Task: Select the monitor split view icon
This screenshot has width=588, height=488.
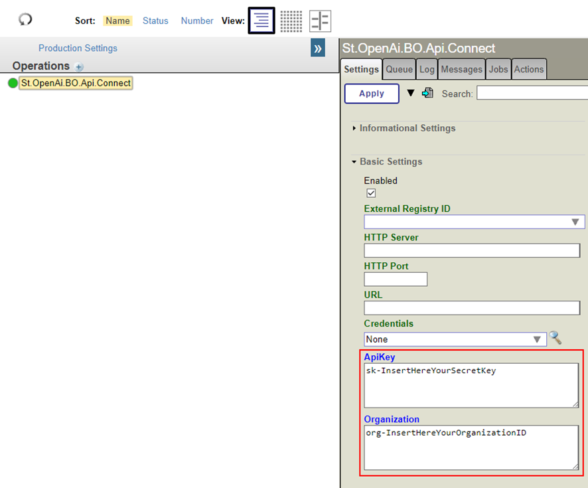Action: click(x=320, y=21)
